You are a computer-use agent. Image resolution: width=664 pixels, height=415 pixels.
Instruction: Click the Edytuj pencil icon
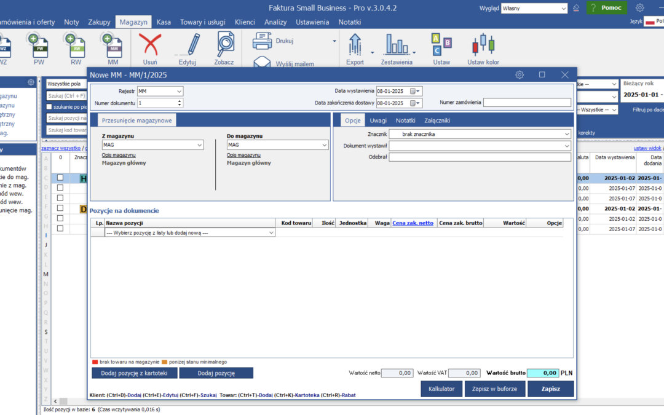point(188,45)
